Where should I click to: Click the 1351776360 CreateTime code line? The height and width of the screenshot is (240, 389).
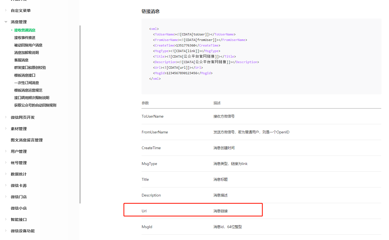point(186,45)
